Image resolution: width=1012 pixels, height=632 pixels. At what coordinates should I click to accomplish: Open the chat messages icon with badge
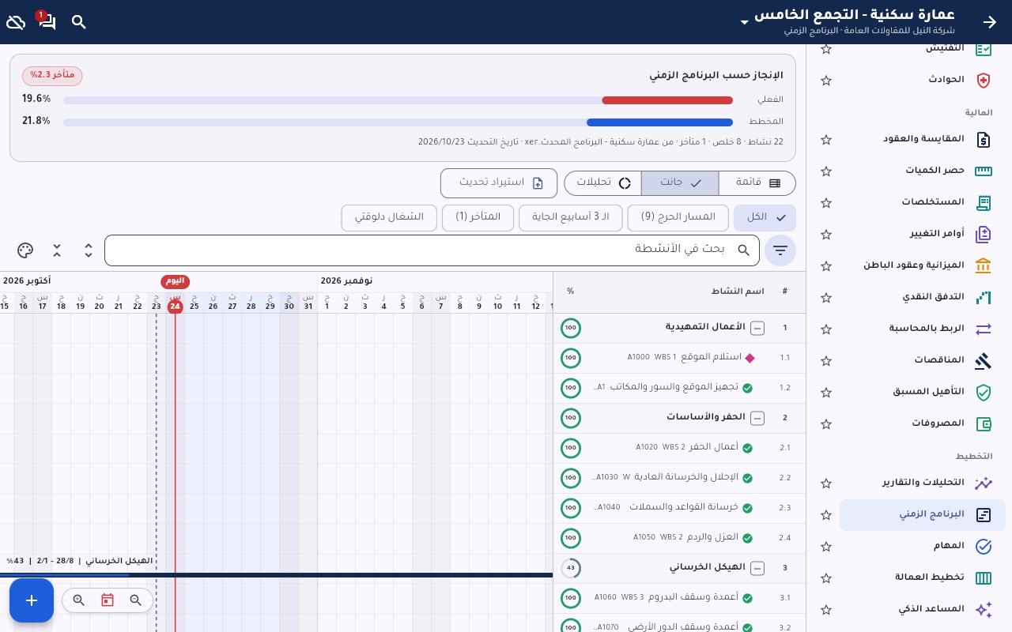[46, 21]
